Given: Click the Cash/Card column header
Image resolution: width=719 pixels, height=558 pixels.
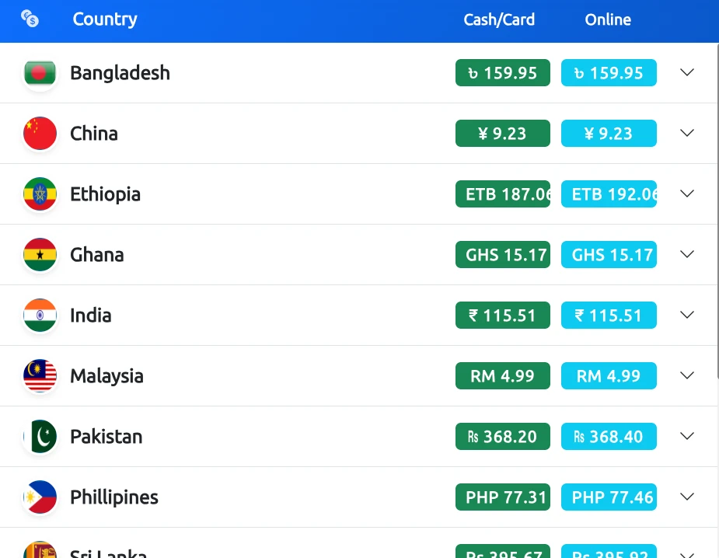Looking at the screenshot, I should coord(499,19).
